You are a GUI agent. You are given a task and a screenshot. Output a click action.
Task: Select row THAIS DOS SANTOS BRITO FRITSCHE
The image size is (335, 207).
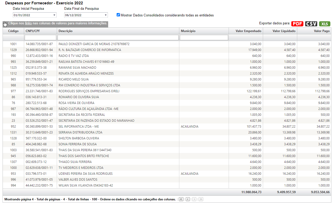point(167,156)
